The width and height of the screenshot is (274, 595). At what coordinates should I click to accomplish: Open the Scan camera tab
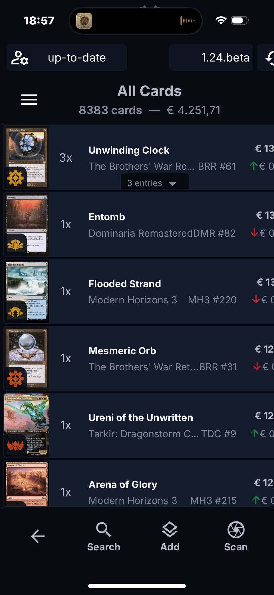[x=236, y=537]
